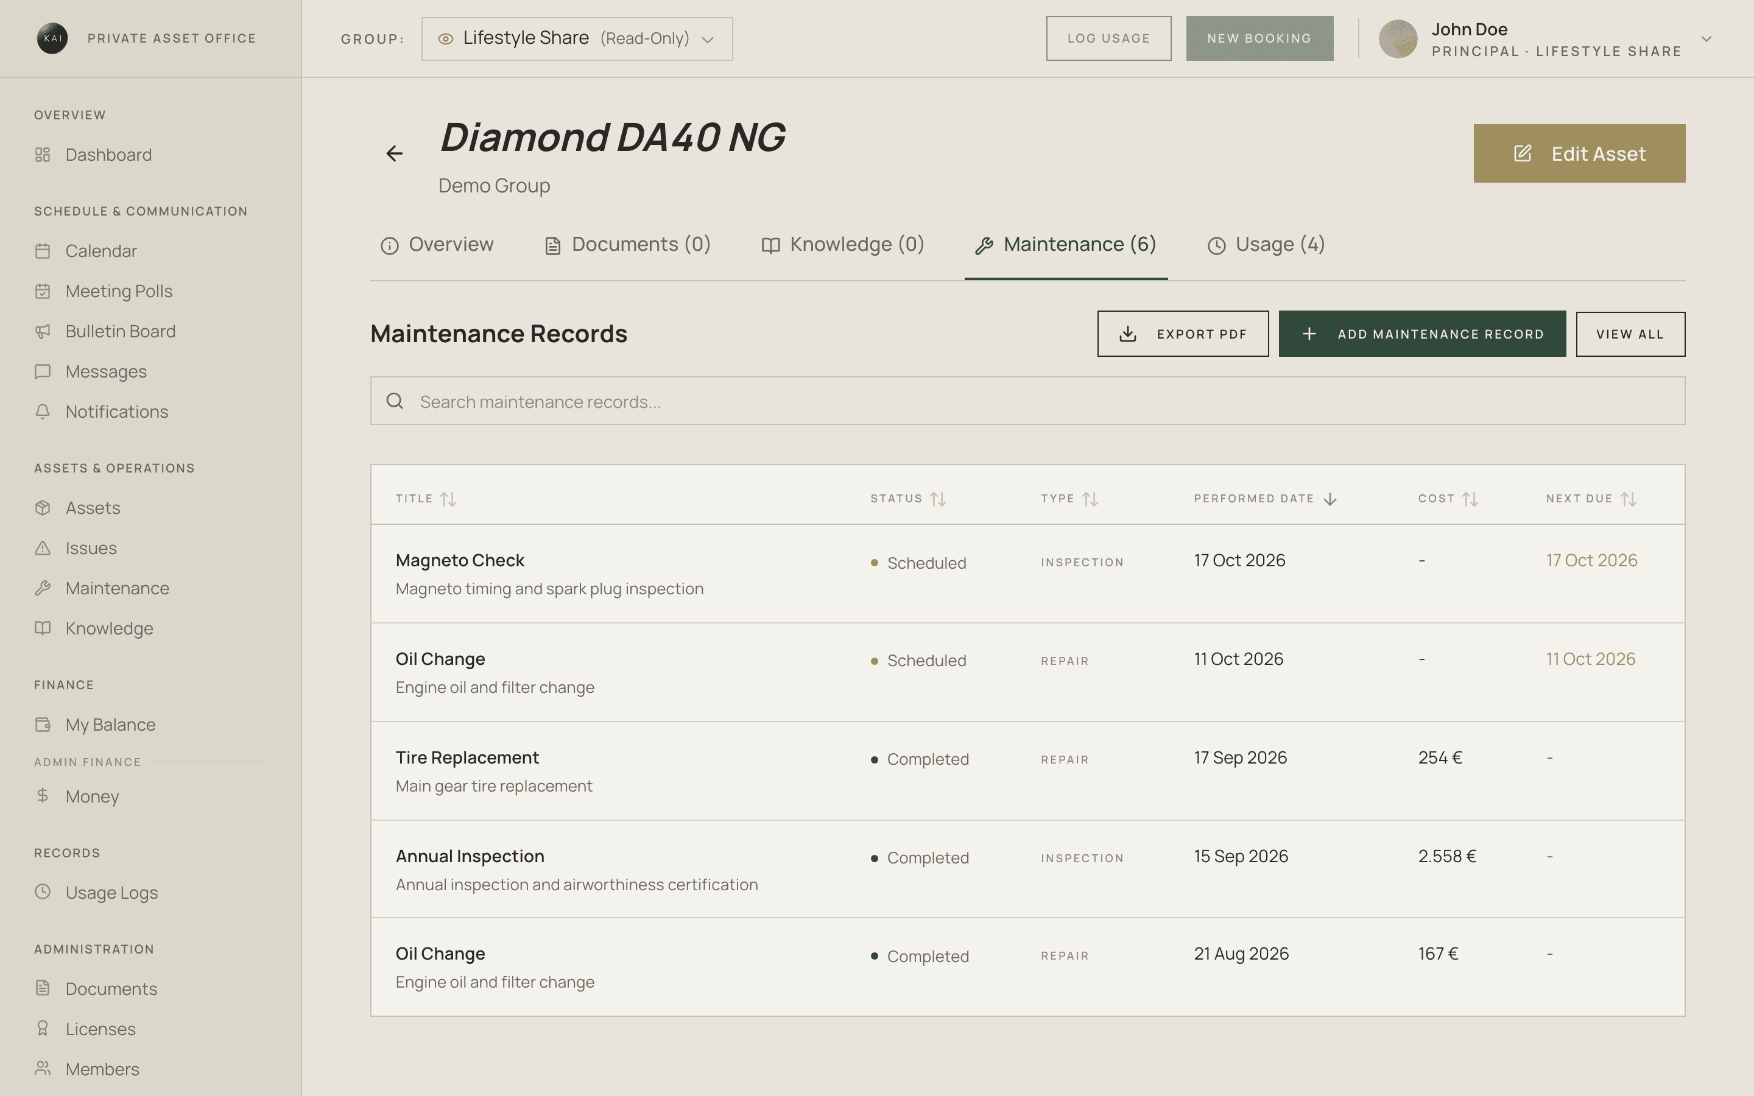Sort the table by Type column
This screenshot has width=1754, height=1096.
click(1070, 499)
